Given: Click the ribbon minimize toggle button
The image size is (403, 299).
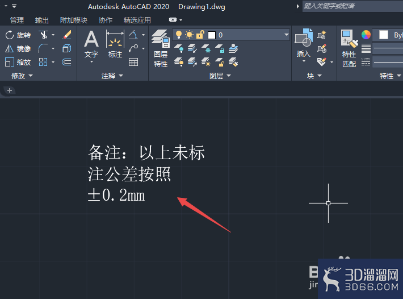Looking at the screenshot, I should 173,20.
